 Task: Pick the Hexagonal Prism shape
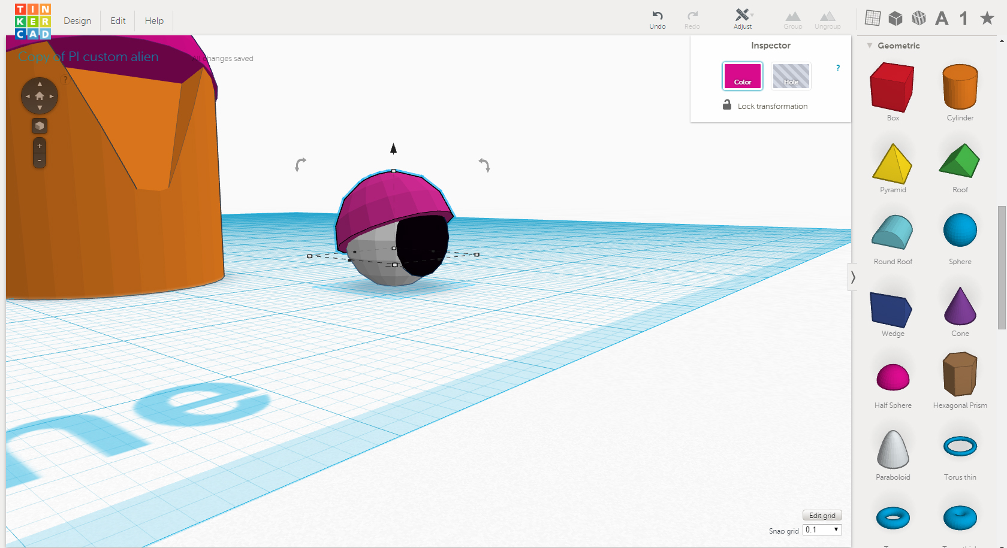(960, 374)
